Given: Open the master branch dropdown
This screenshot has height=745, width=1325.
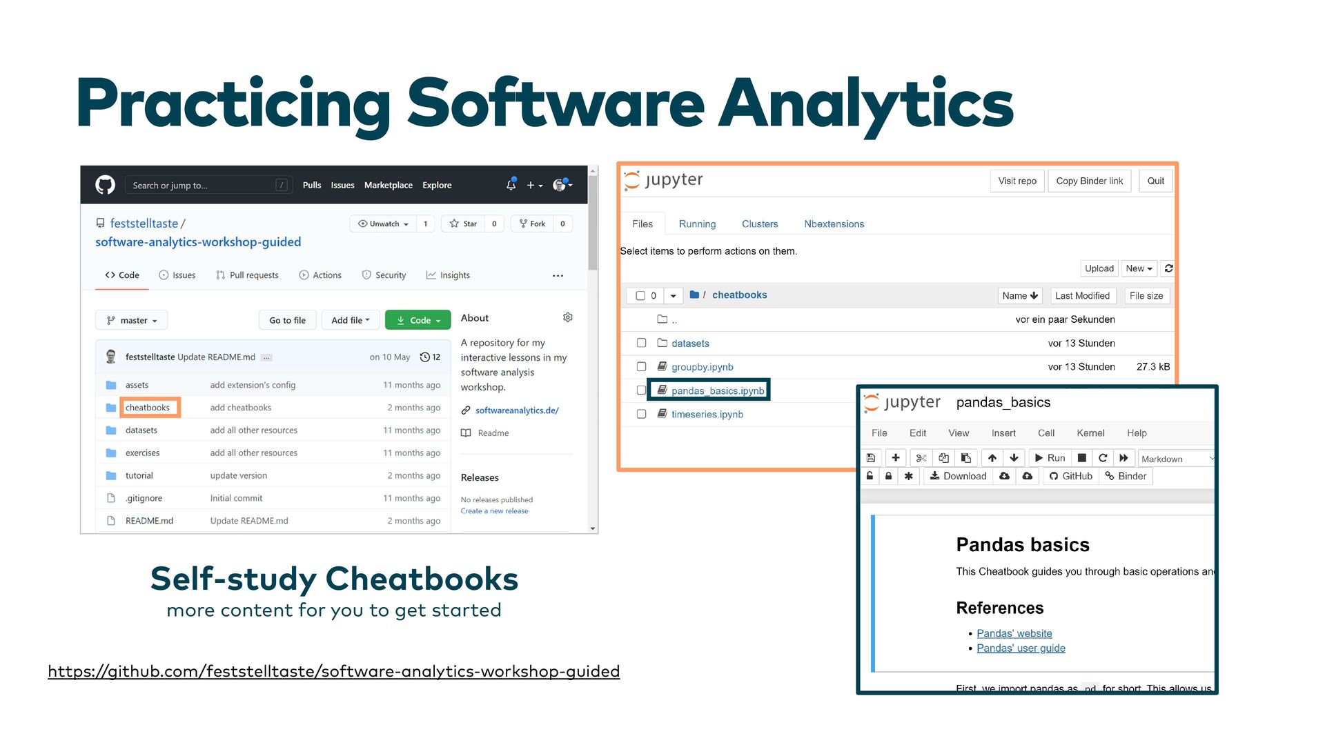Looking at the screenshot, I should pos(132,320).
